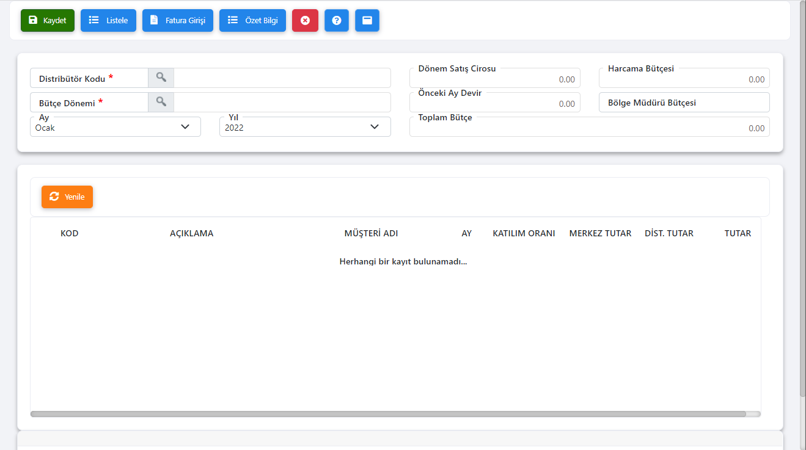The height and width of the screenshot is (450, 806).
Task: Click the Harcama Bütçesi amount field
Action: tap(684, 79)
